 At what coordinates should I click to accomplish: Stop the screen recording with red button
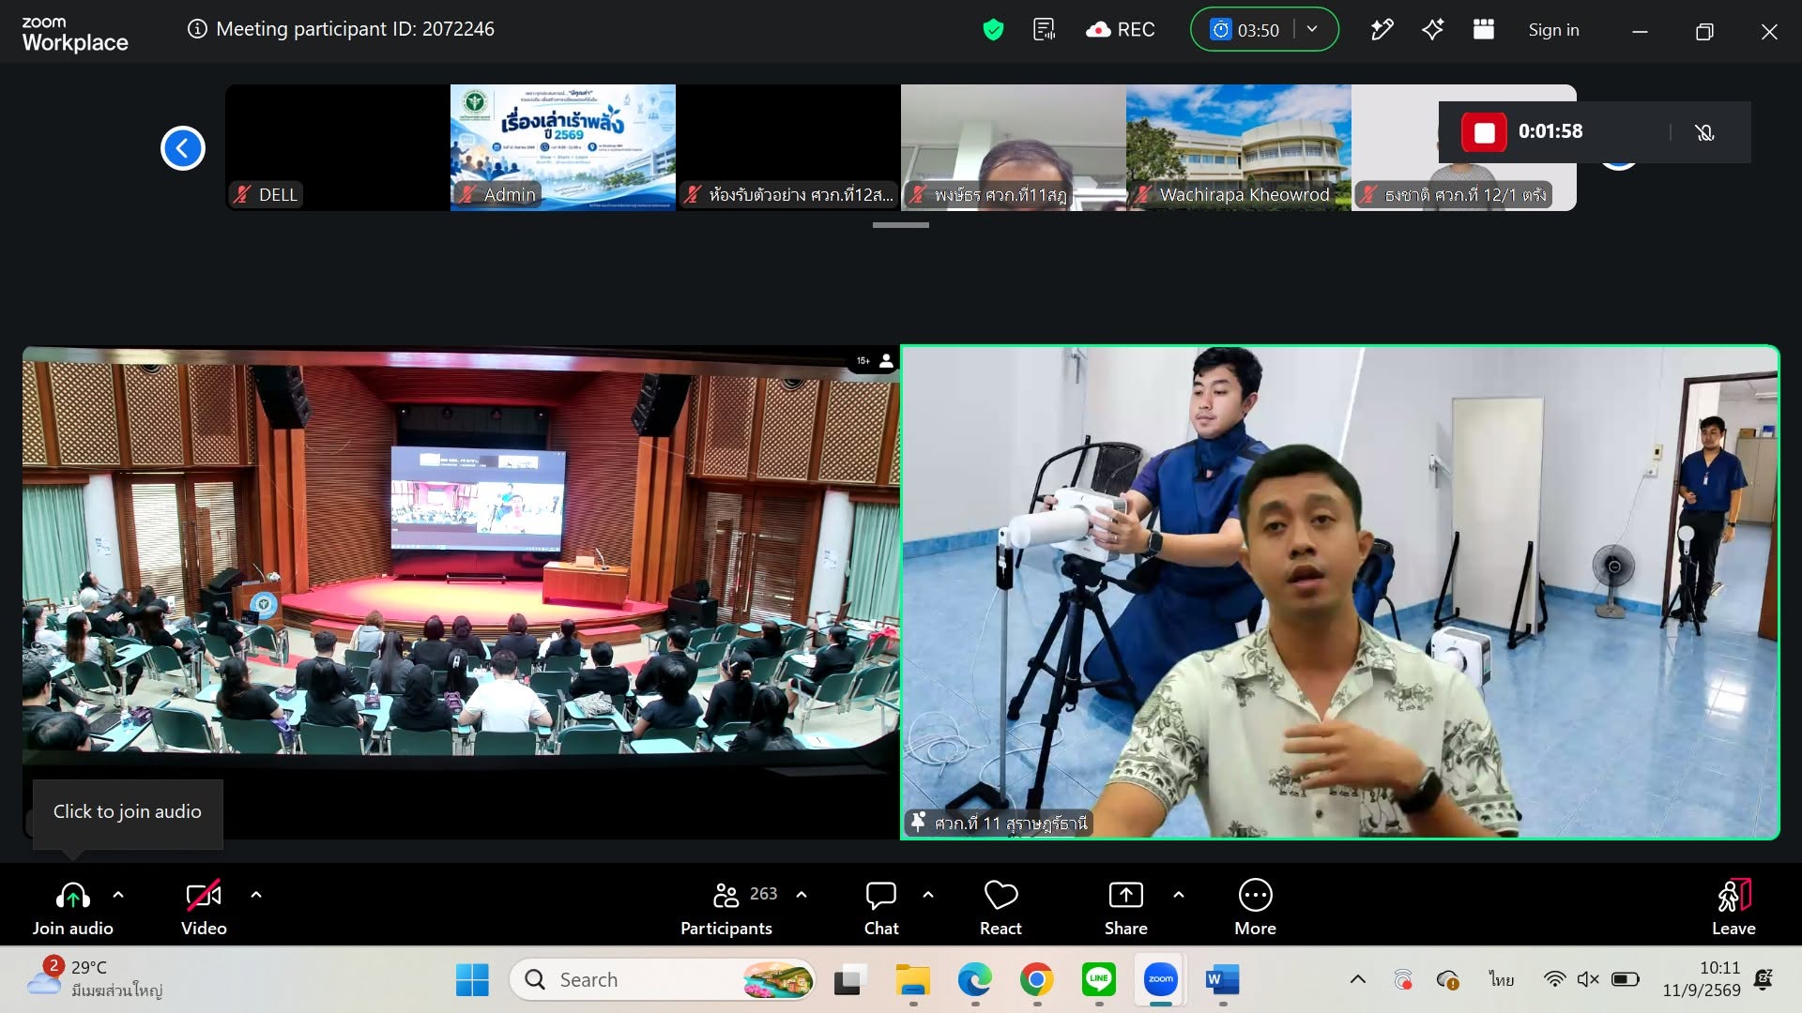[1484, 132]
